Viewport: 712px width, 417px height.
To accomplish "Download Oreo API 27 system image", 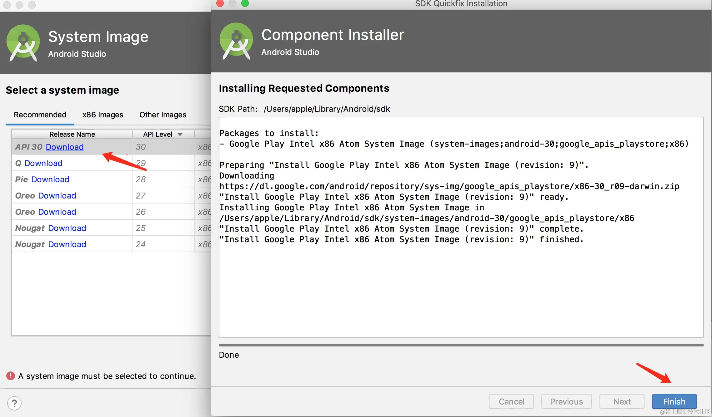I will [57, 196].
